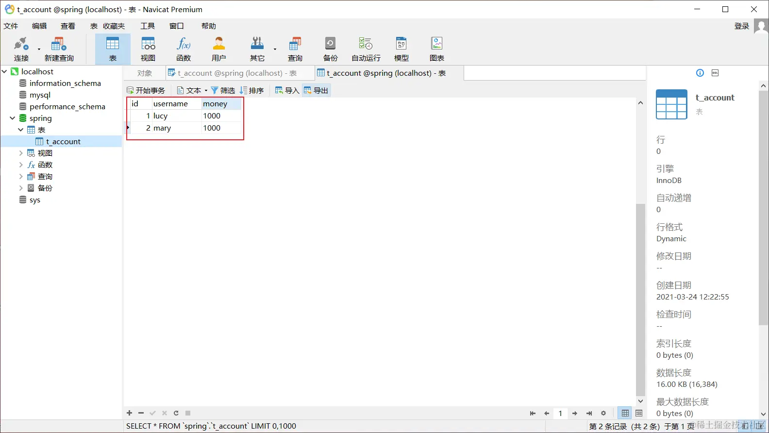Click the 导入 import button
This screenshot has height=433, width=769.
287,90
